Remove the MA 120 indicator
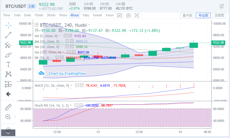The width and height of the screenshot is (230, 138). point(74,52)
